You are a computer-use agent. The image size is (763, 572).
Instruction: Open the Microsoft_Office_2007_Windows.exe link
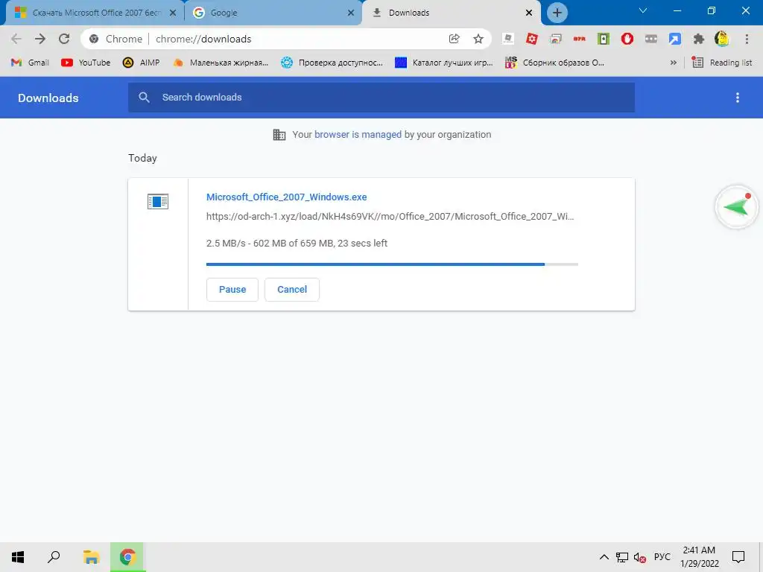[287, 197]
